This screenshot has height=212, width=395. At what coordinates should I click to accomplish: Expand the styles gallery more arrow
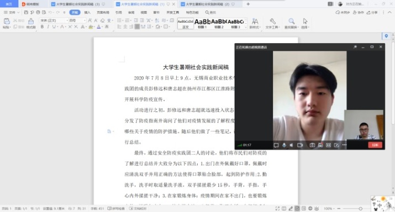coord(246,27)
